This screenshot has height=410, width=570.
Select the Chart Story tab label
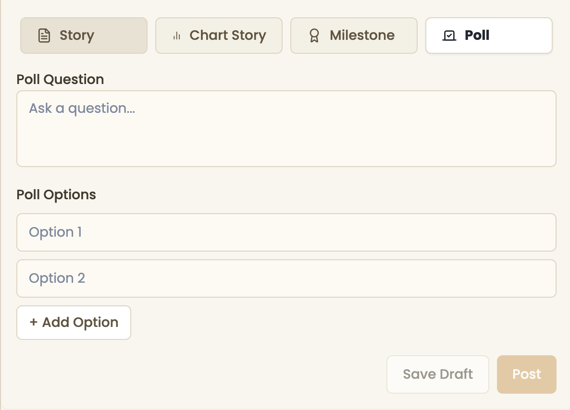228,36
